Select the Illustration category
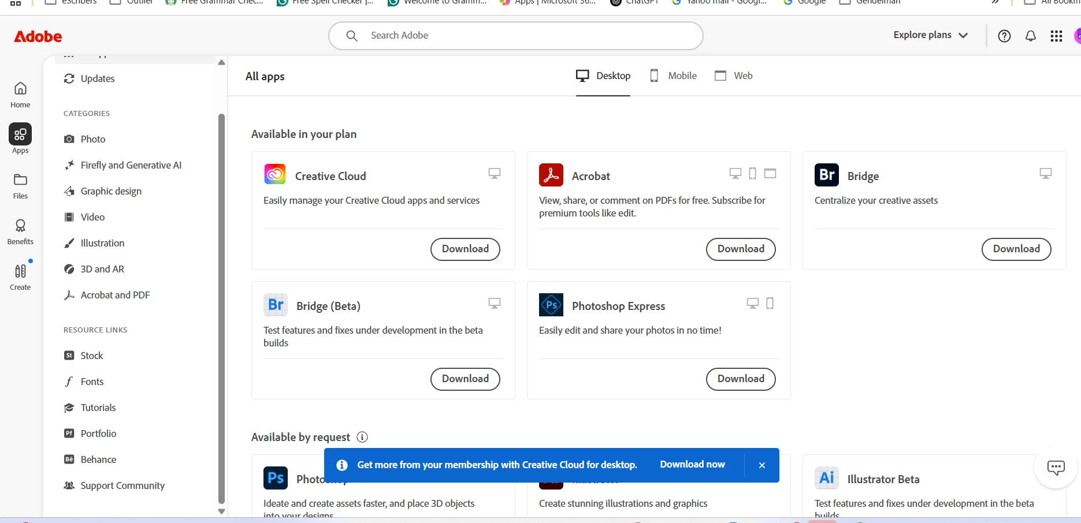 [94, 243]
